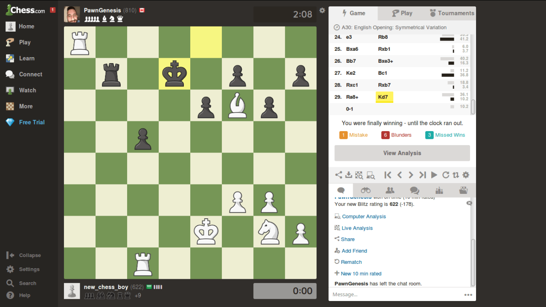Open the analysis board icon
Screen dimensions: 546x307
coord(359,175)
